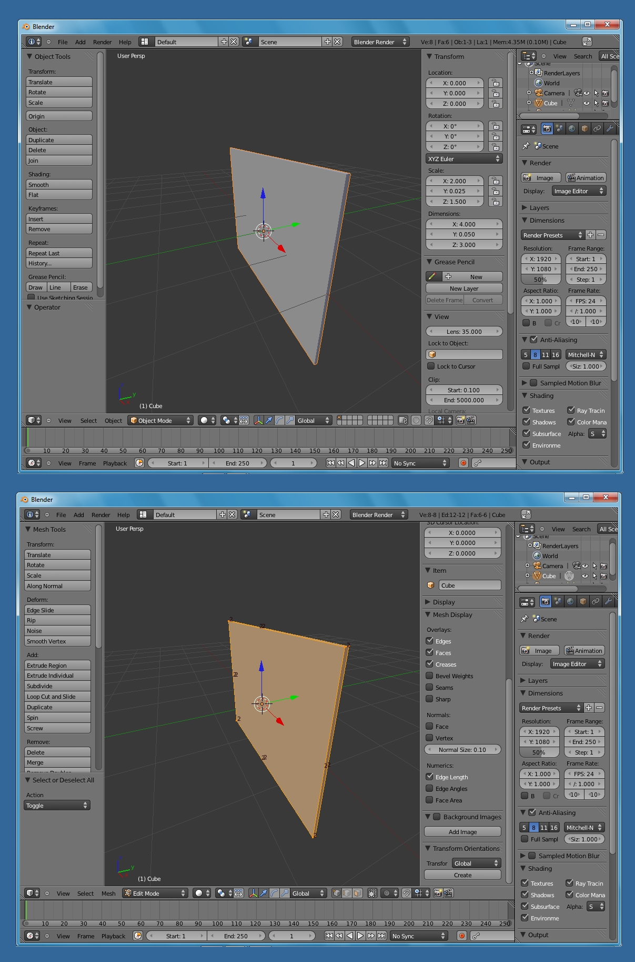The image size is (635, 962).
Task: Enable Bevel Weights overlay in the bottom window
Action: coord(429,676)
